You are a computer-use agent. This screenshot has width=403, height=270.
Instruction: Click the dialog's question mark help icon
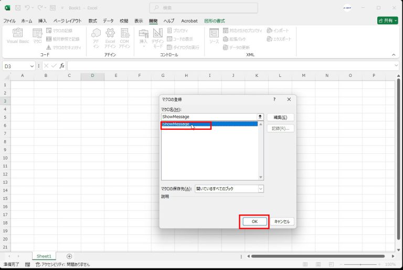[274, 99]
